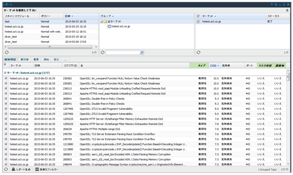
Task: Click "5 行" count in schedule panel
Action: tap(94, 53)
